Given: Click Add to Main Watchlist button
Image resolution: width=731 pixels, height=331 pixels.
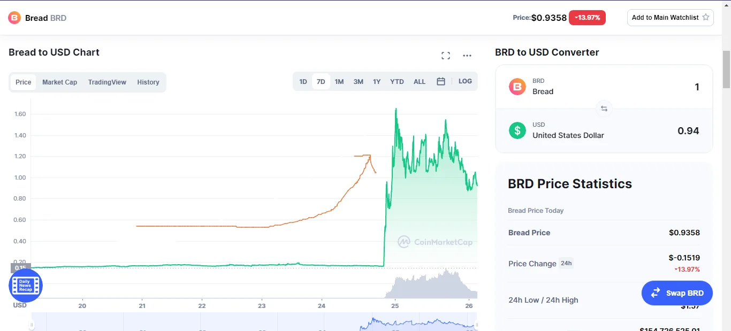Looking at the screenshot, I should point(670,17).
